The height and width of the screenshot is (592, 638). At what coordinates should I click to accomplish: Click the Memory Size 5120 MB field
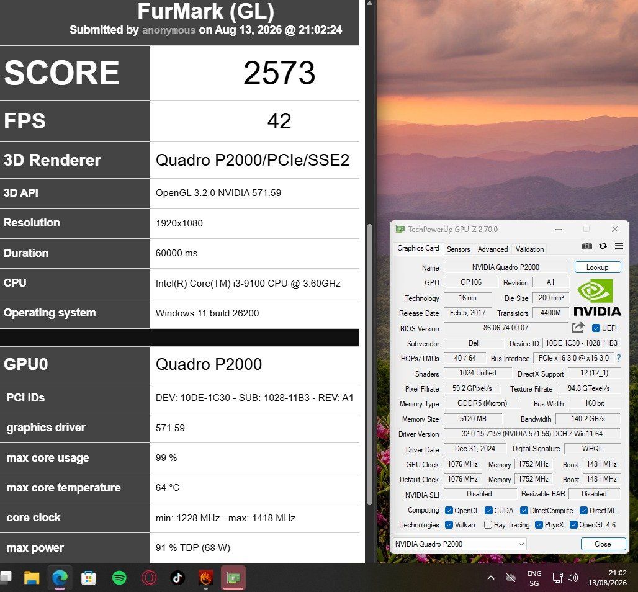point(473,419)
